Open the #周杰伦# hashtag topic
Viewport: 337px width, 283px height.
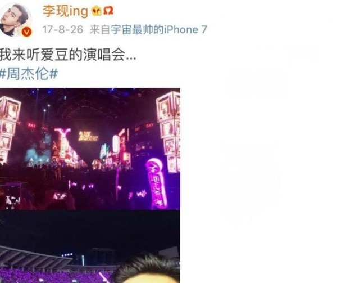(x=29, y=74)
